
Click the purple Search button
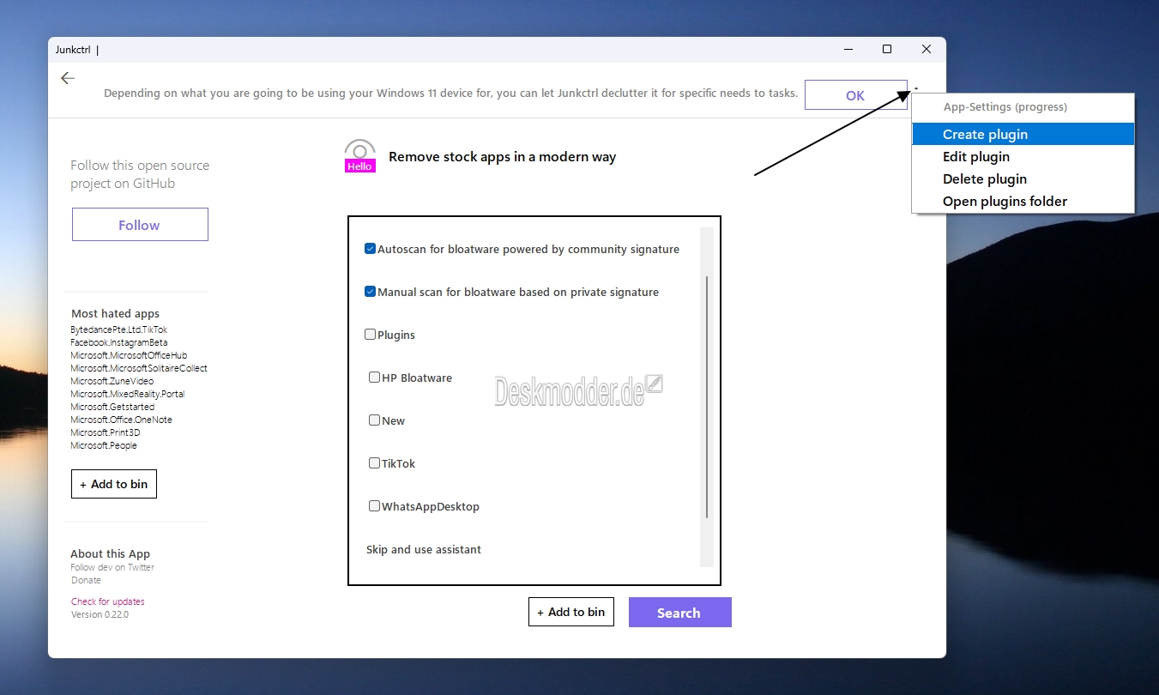(x=680, y=613)
